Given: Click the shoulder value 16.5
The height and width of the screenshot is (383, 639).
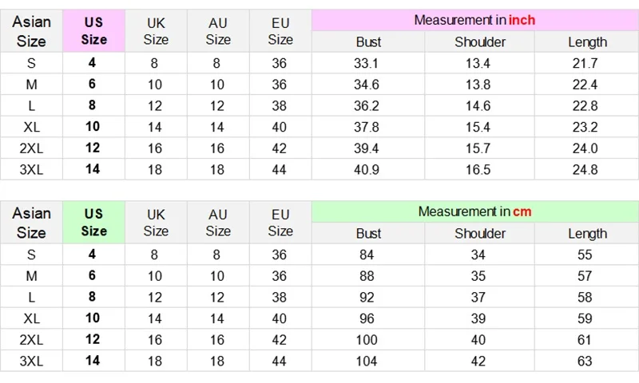Looking at the screenshot, I should 480,169.
